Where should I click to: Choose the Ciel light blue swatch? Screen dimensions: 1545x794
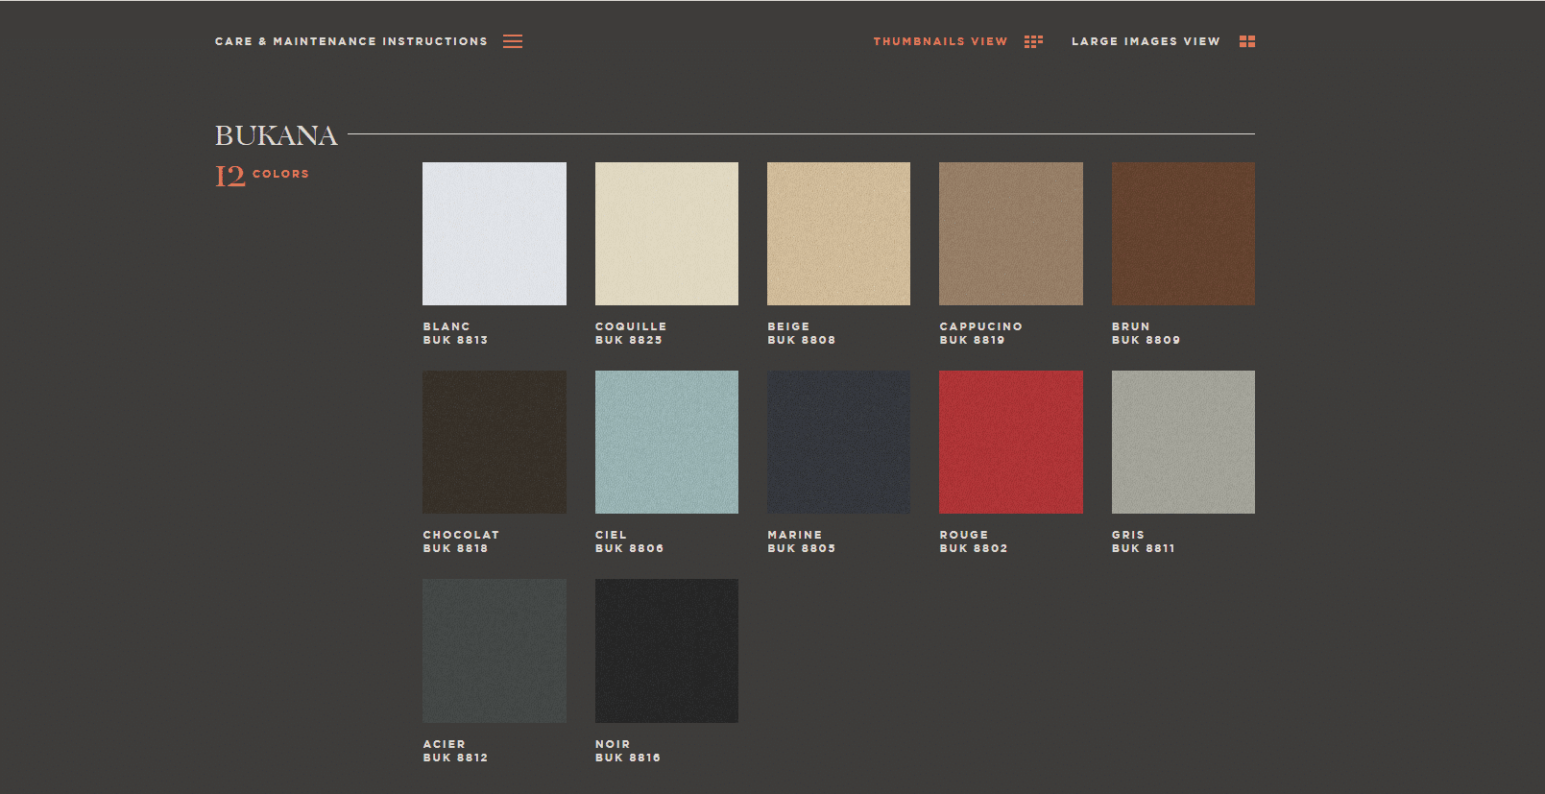pos(666,442)
